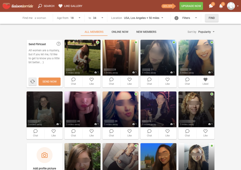
Task: Chat with the 31-year-old member
Action: pos(149,82)
